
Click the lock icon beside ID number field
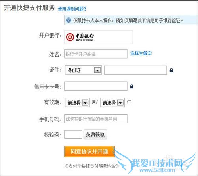coord(171,70)
